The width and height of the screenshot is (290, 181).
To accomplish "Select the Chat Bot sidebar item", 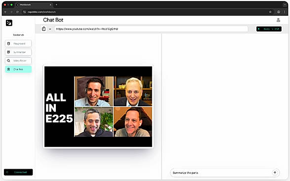I will coord(18,69).
